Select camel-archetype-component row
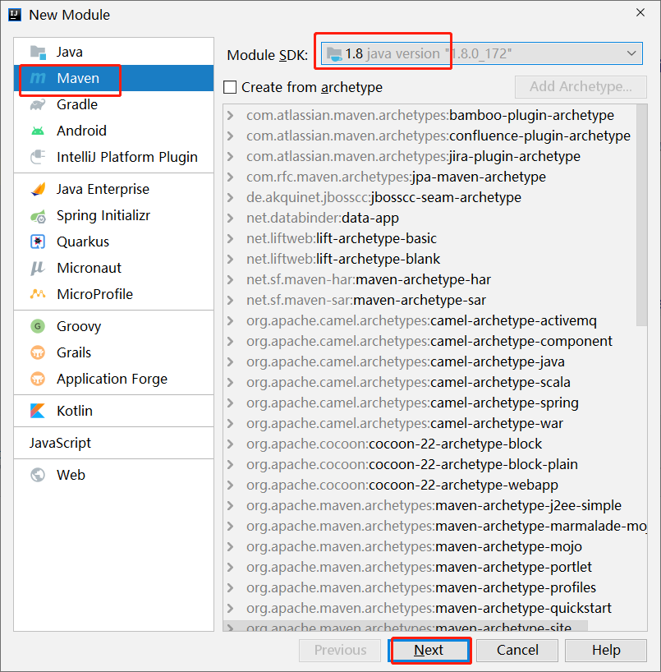 429,342
